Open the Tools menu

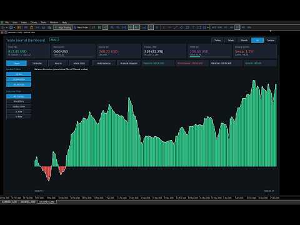44,22
